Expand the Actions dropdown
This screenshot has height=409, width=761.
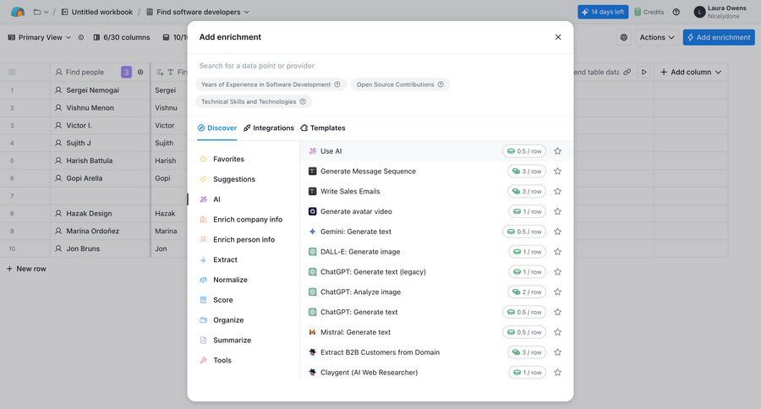[x=657, y=37]
